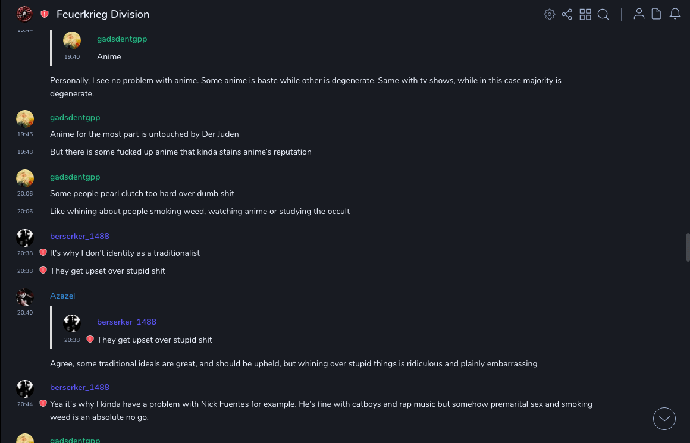
Task: Click flag icon beside "It's why I don't" message
Action: [43, 253]
